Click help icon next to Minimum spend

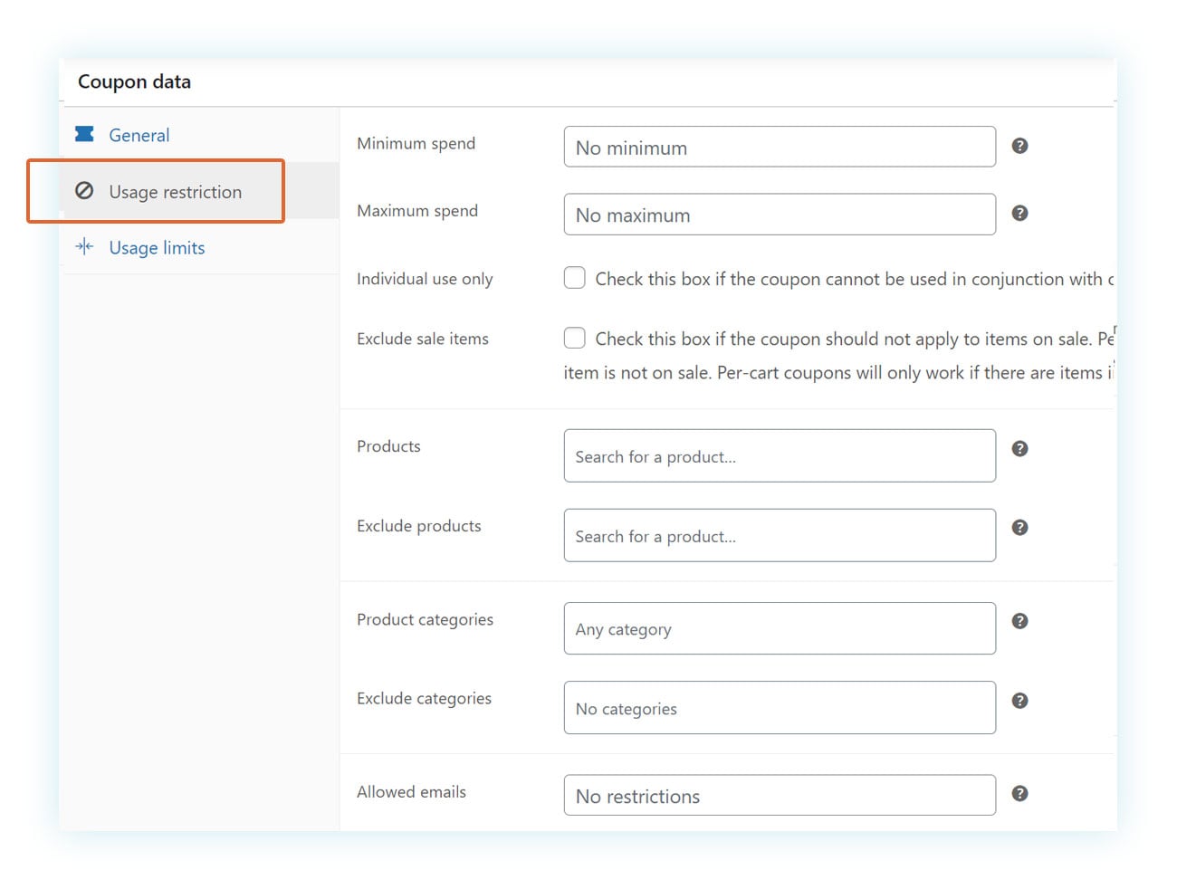point(1019,146)
